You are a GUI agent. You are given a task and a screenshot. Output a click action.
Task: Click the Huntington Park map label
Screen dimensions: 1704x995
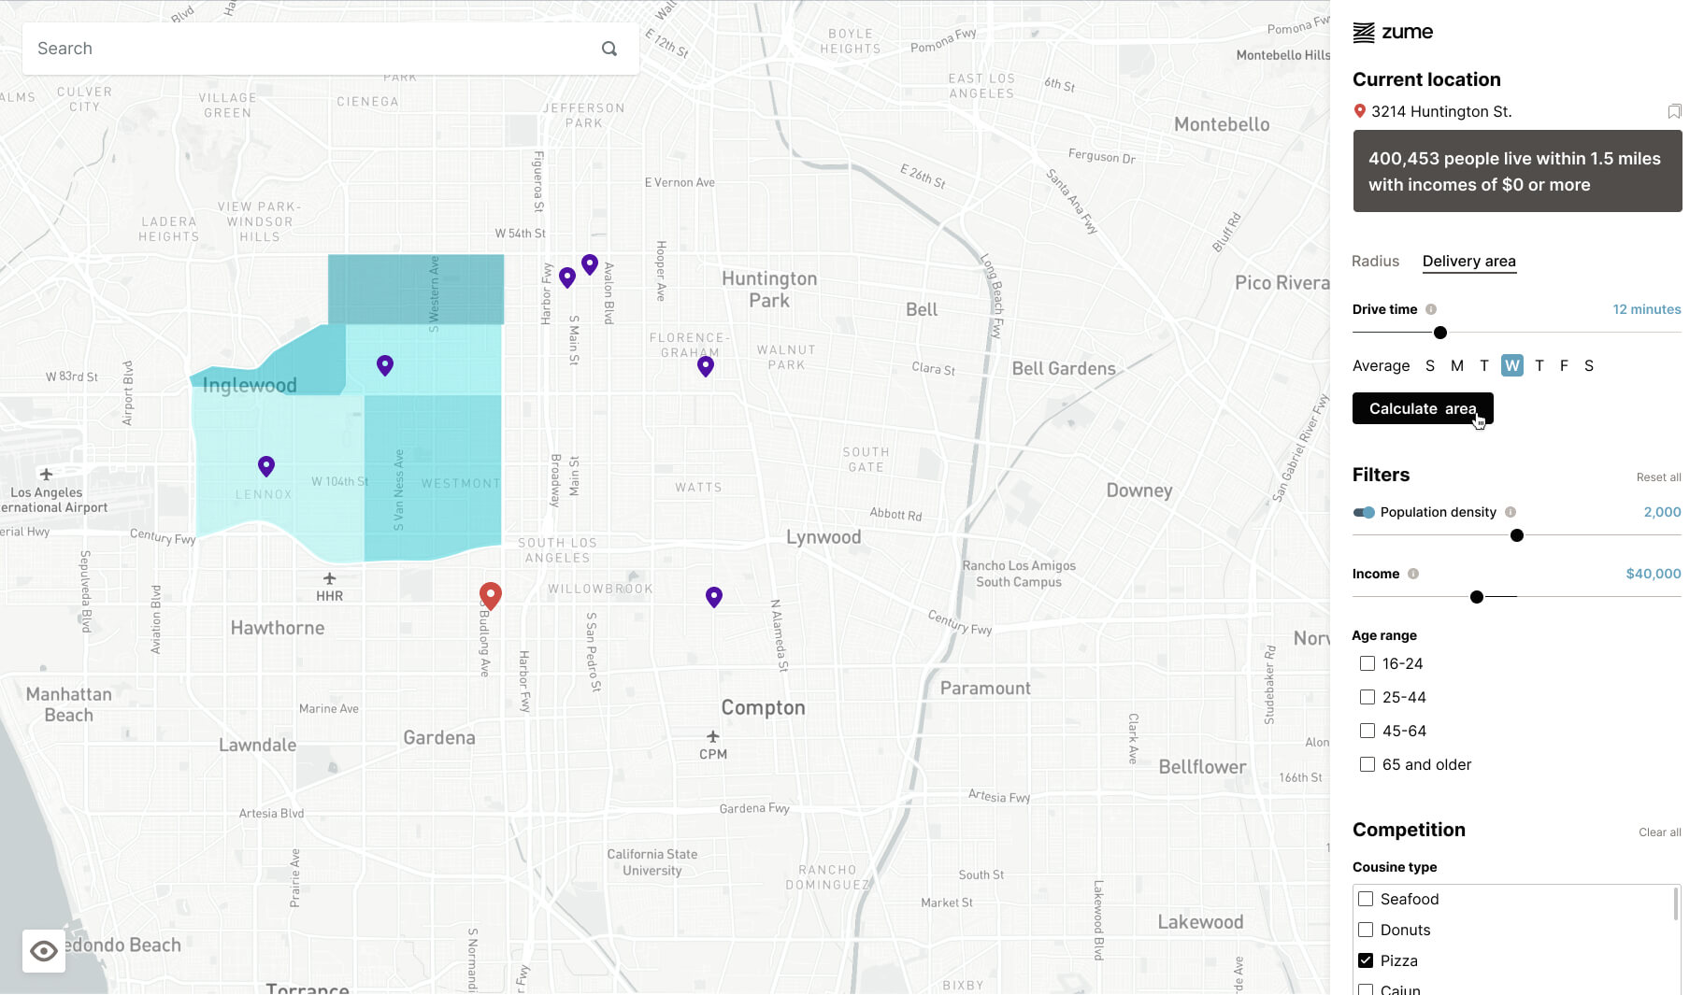click(x=769, y=290)
